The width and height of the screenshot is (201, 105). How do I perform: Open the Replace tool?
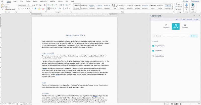click(x=179, y=7)
